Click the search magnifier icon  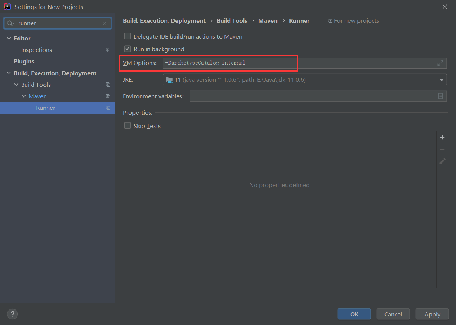coord(10,23)
